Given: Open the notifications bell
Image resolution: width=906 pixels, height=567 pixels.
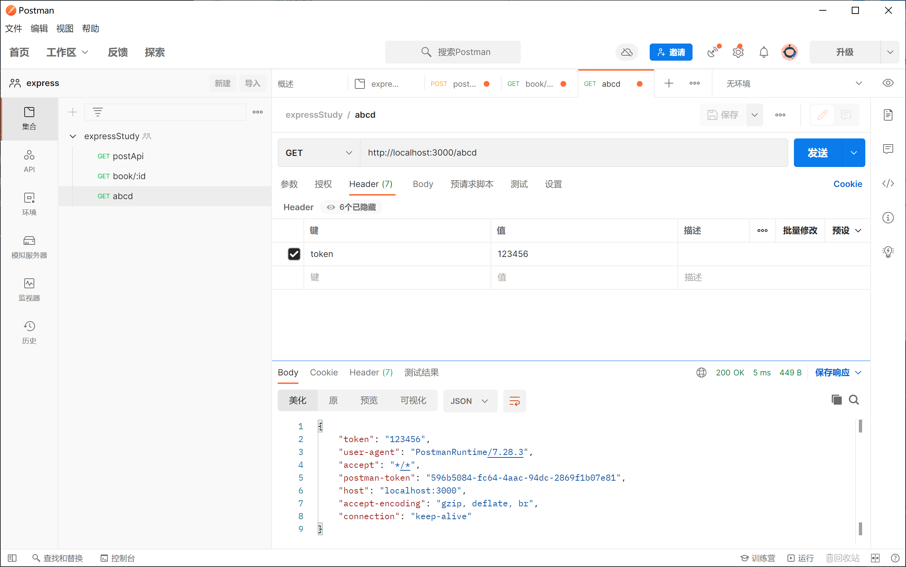Looking at the screenshot, I should point(764,52).
